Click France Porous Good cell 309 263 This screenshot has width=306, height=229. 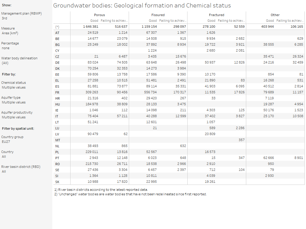92,92
